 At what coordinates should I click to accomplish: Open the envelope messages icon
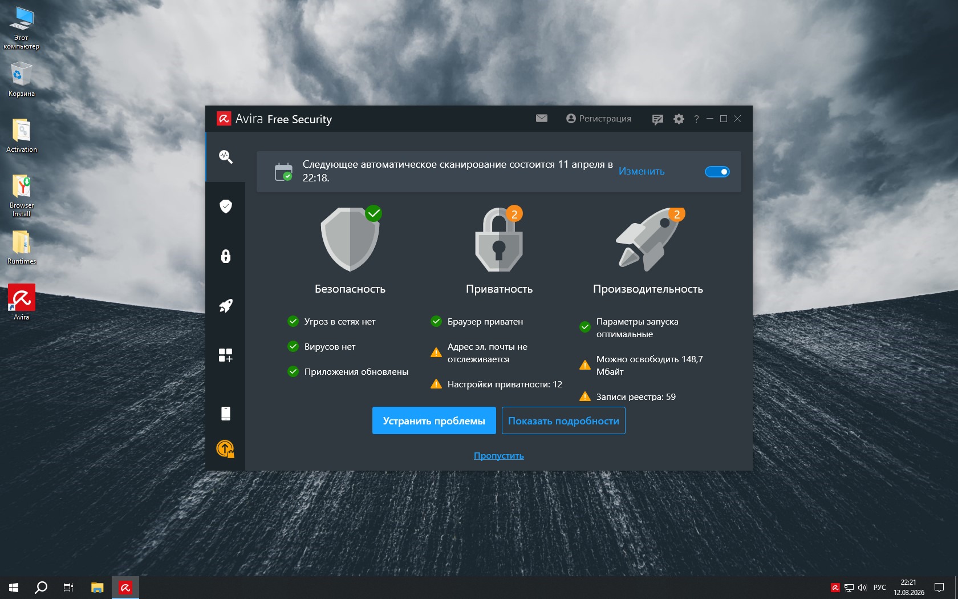coord(542,119)
